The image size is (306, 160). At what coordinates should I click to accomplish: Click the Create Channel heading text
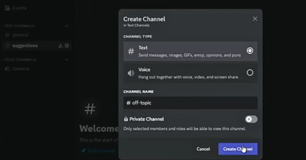(144, 19)
